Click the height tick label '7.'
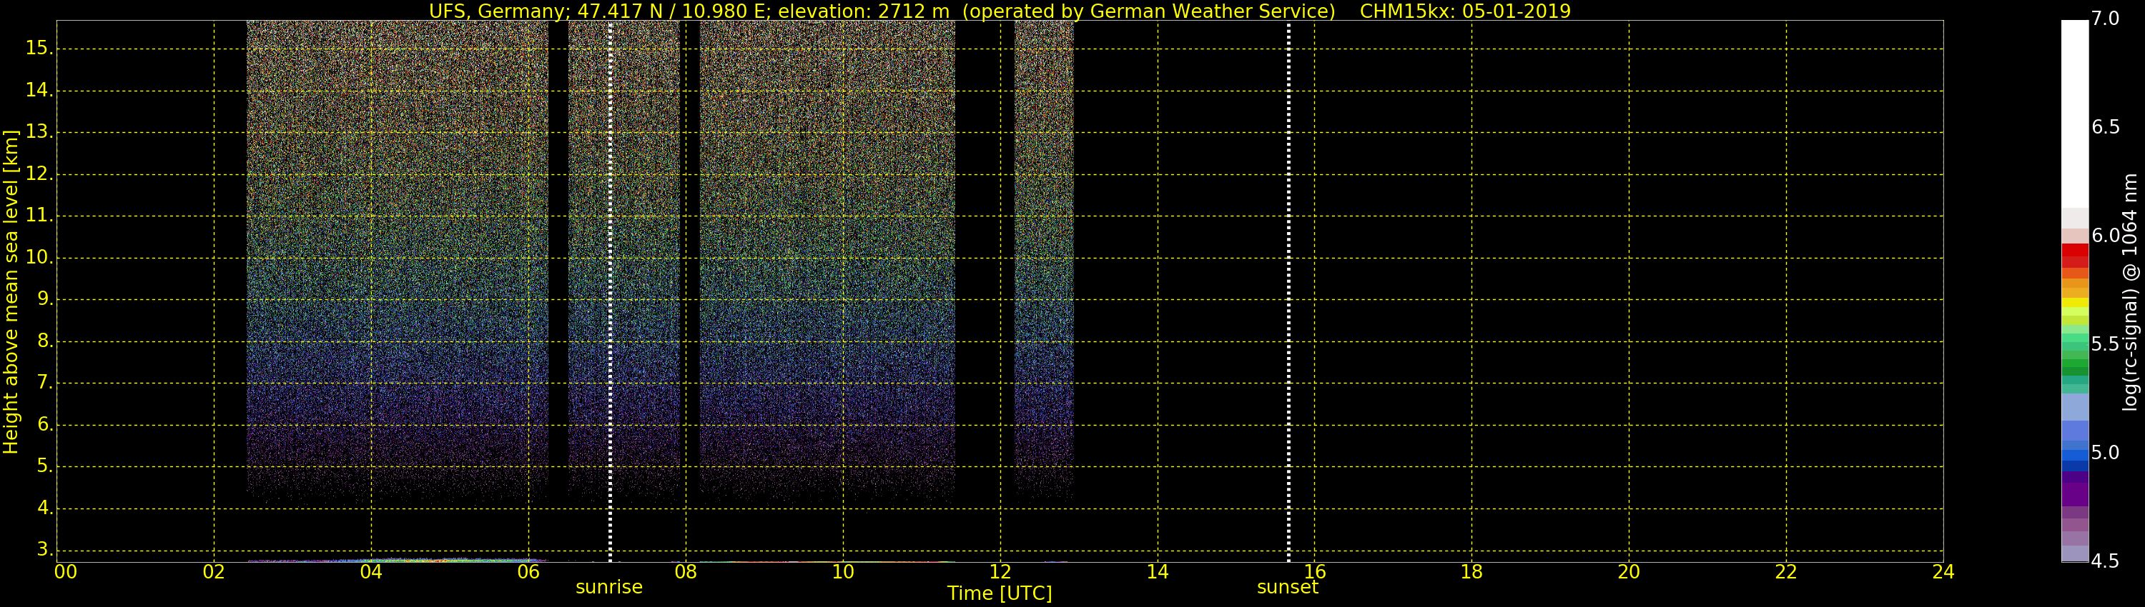 pyautogui.click(x=44, y=383)
